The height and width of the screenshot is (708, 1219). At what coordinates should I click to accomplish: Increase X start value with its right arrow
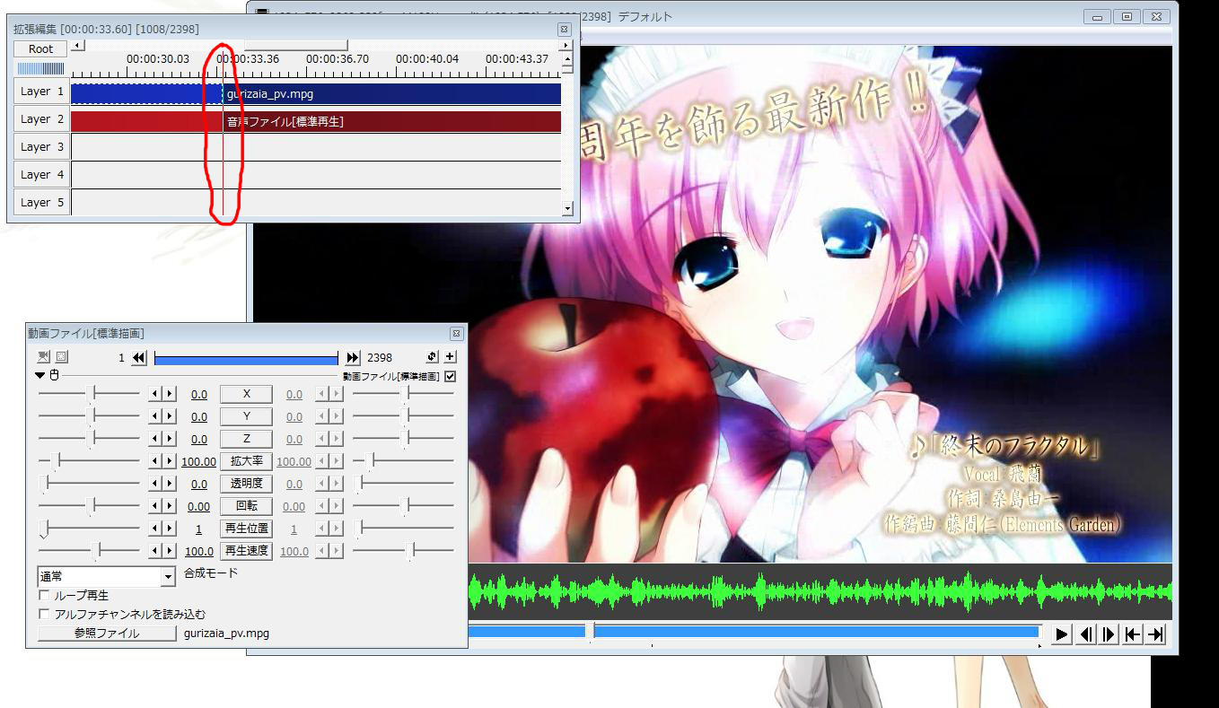pyautogui.click(x=169, y=394)
